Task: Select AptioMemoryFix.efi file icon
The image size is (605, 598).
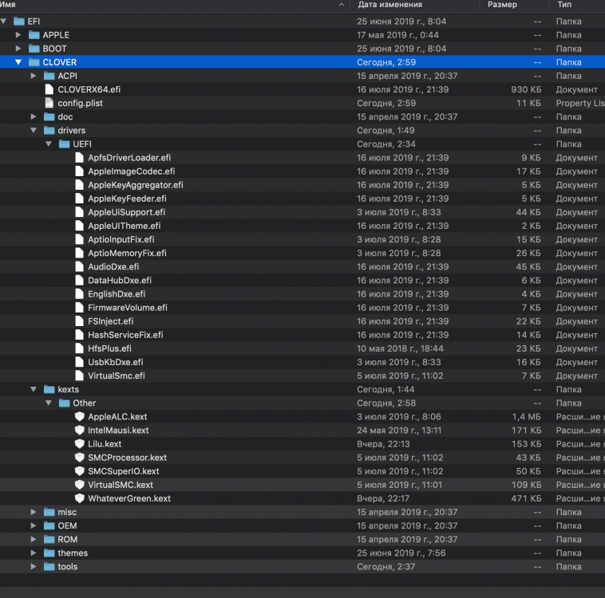Action: point(79,253)
